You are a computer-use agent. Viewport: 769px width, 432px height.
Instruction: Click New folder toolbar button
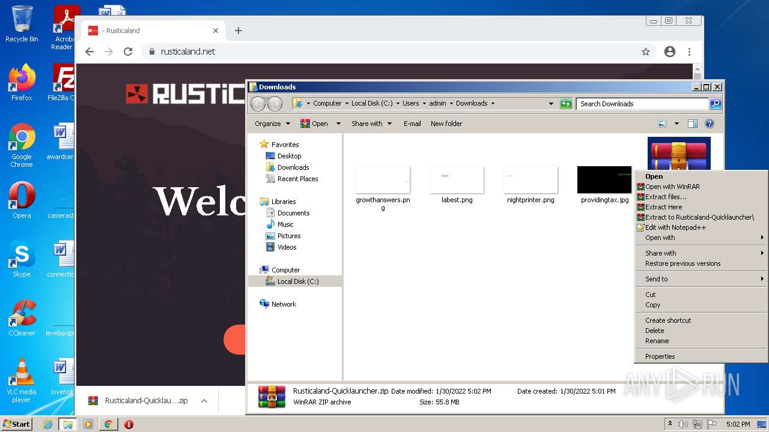[446, 124]
